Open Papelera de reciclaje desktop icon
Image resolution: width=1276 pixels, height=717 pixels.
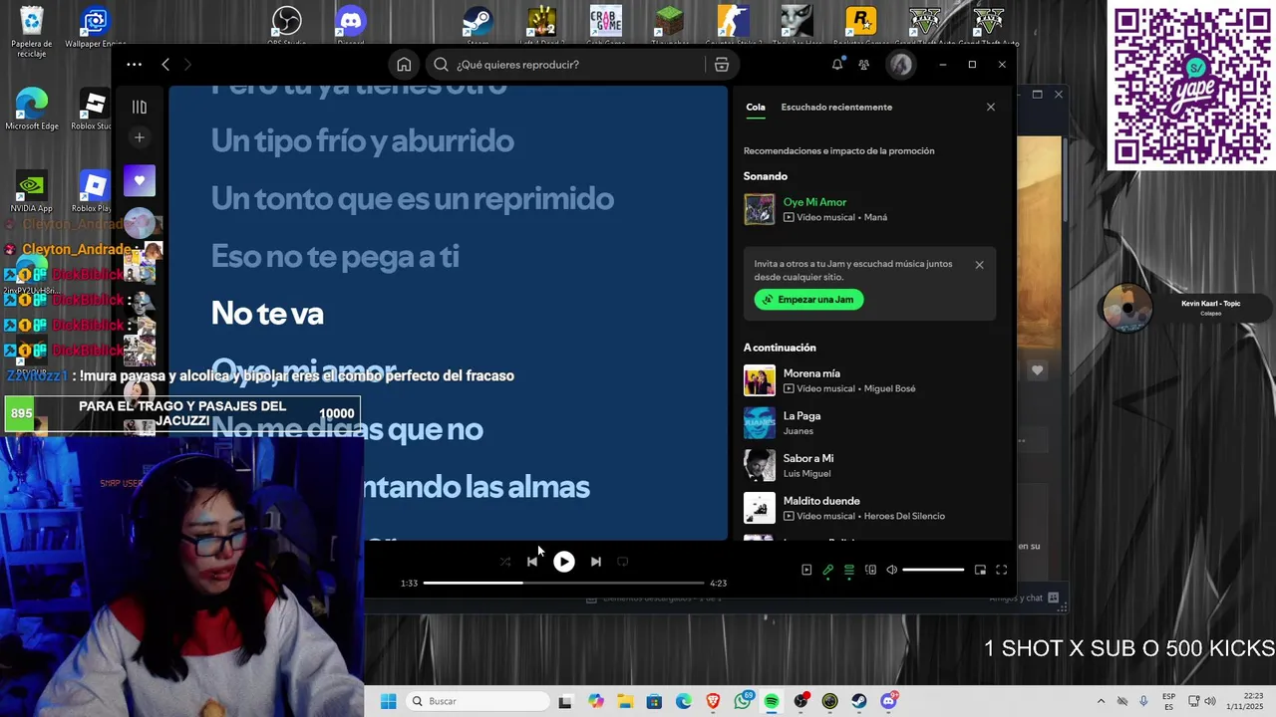coord(32,30)
